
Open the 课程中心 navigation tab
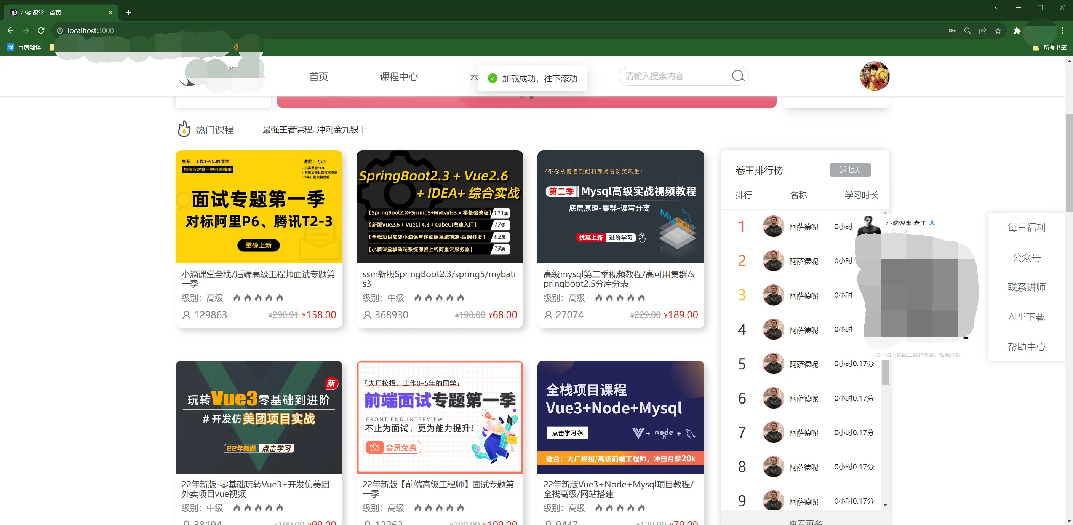click(399, 77)
